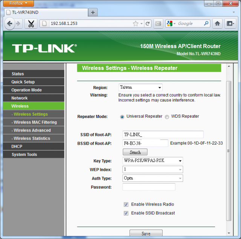Open a new tab with plus button
This screenshot has height=239, width=241.
(x=93, y=12)
